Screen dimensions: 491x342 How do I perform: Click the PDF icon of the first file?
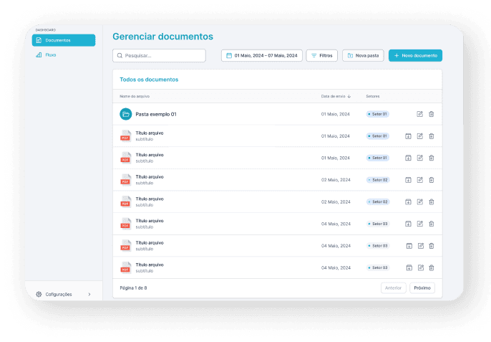pos(125,136)
